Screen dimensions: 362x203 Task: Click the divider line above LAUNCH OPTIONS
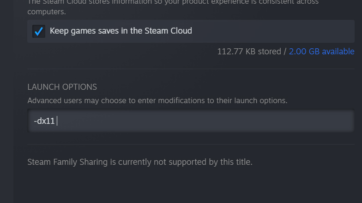click(191, 69)
